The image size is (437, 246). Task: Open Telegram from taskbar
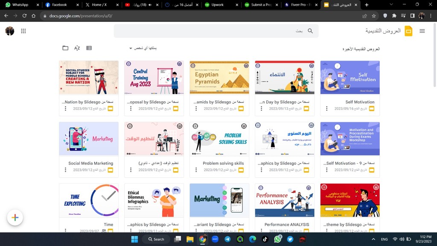[227, 239]
